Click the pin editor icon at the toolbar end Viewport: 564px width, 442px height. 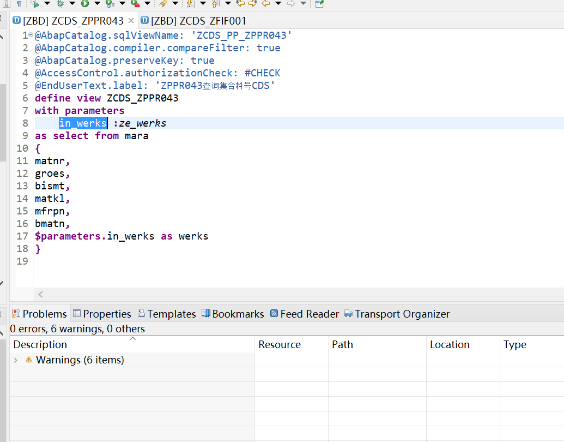click(x=319, y=4)
